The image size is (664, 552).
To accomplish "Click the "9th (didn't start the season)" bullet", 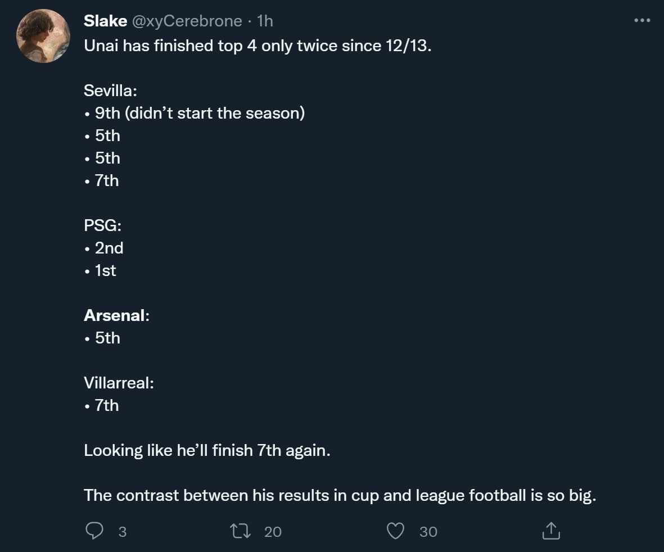I will [x=200, y=113].
